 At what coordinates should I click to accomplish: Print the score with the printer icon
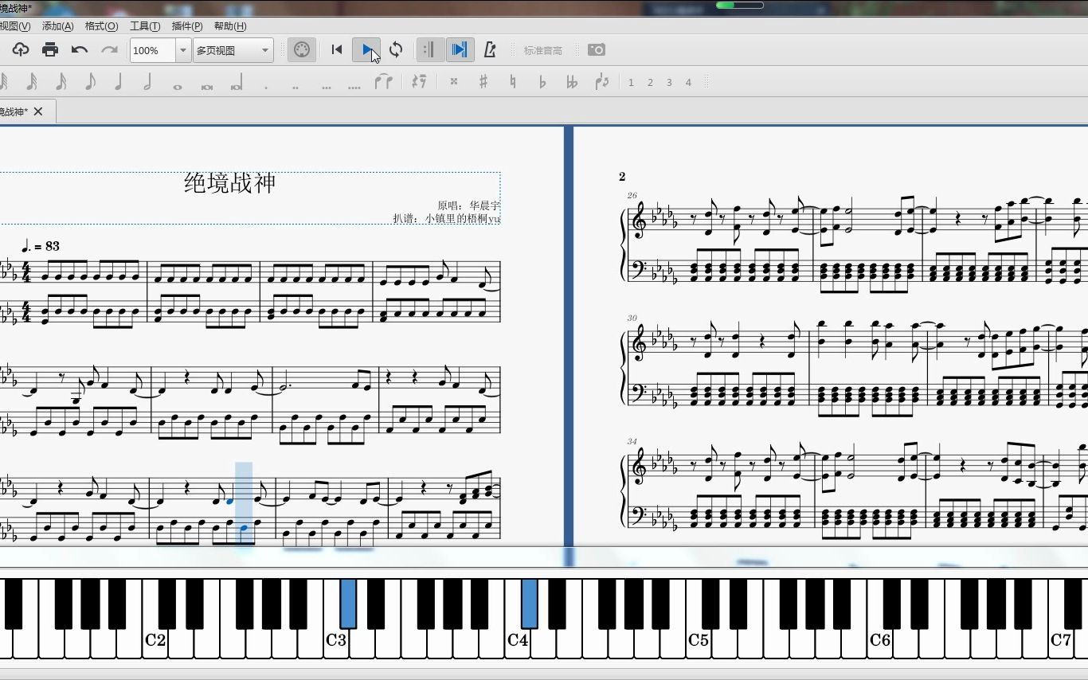point(50,50)
